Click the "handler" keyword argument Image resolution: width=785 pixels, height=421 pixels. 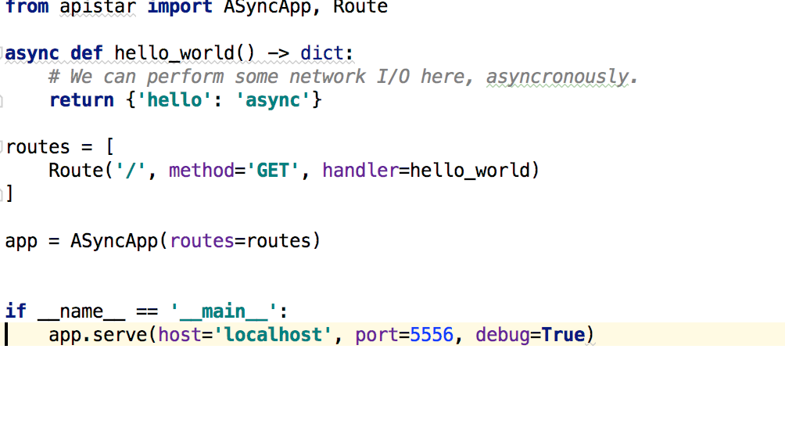(x=360, y=171)
